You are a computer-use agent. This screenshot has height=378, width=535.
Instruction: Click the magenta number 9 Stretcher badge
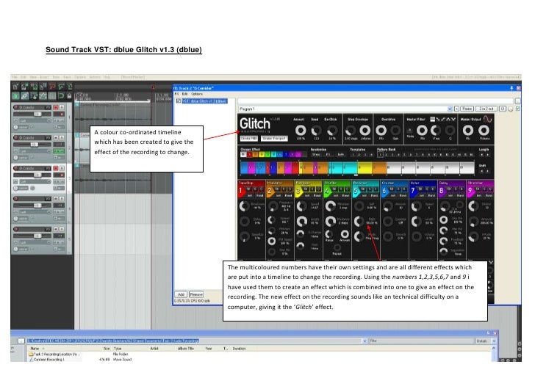pos(470,192)
